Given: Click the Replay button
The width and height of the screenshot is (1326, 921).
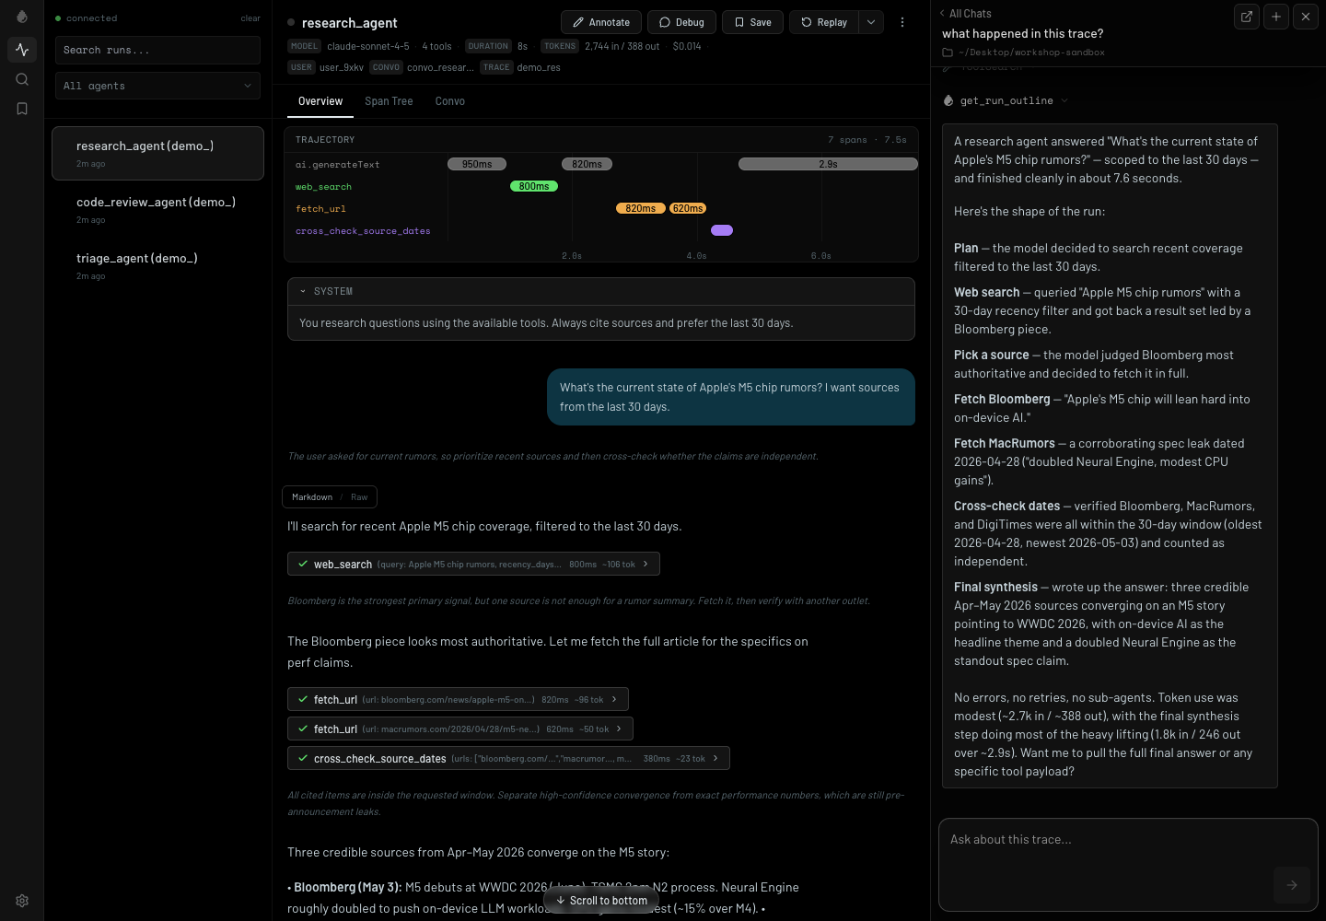Looking at the screenshot, I should point(824,22).
